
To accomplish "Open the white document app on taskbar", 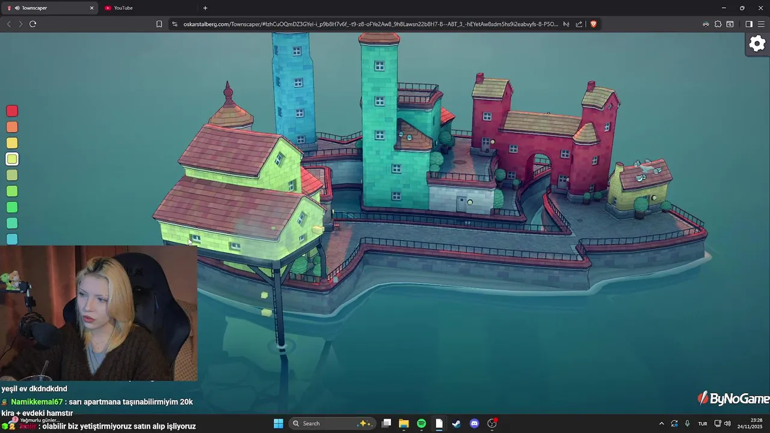I will pyautogui.click(x=439, y=423).
